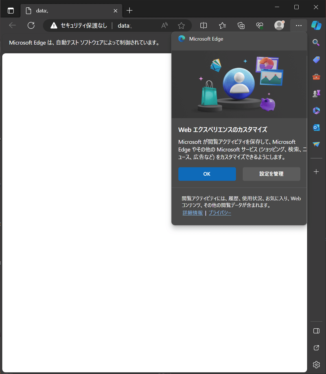Select the data:, tab
Image resolution: width=326 pixels, height=374 pixels.
tap(71, 11)
